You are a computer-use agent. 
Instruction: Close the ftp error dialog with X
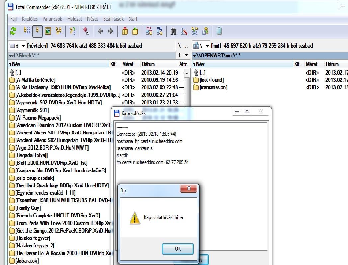189,188
